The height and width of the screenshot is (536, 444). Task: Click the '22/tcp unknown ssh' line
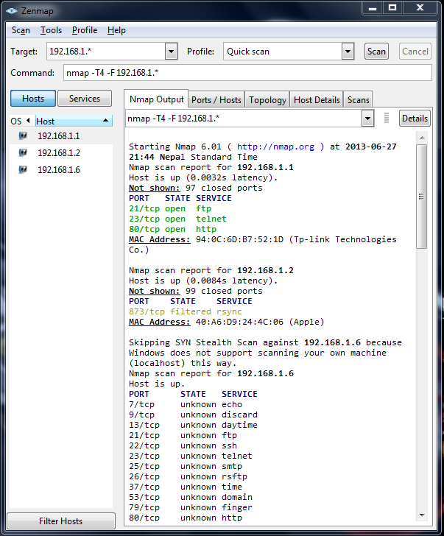coord(183,445)
